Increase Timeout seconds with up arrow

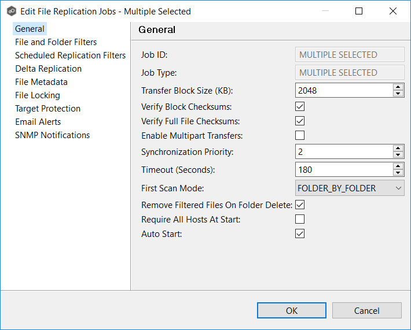coord(398,166)
